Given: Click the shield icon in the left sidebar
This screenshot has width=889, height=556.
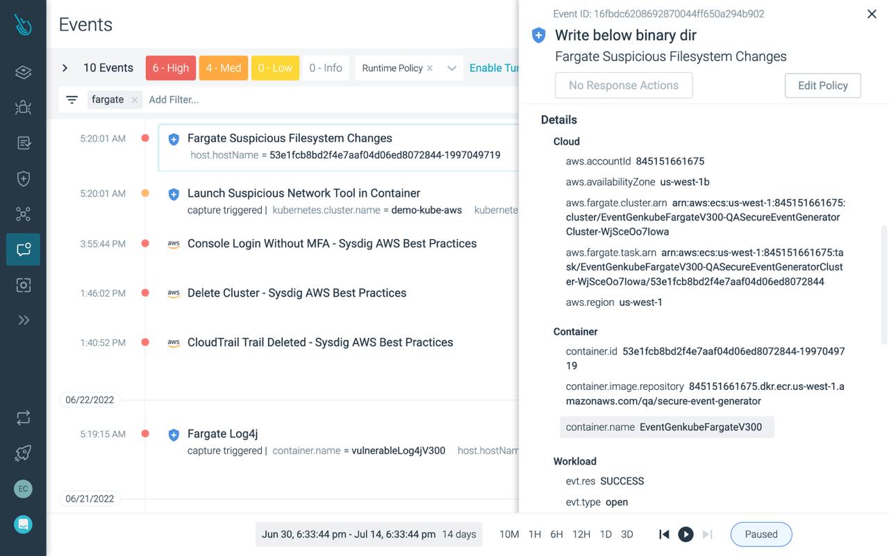Looking at the screenshot, I should [23, 178].
